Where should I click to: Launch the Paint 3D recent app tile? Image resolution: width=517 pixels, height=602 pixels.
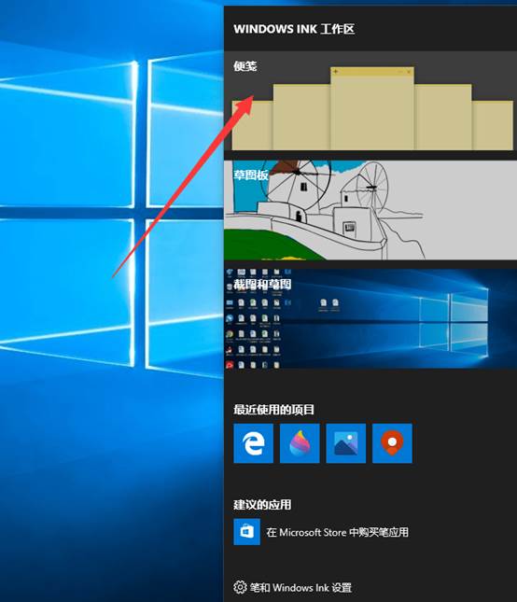[300, 443]
